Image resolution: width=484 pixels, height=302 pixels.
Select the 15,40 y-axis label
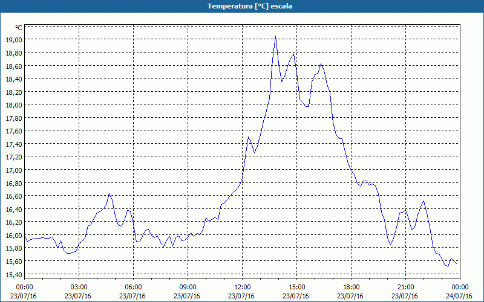click(x=14, y=275)
